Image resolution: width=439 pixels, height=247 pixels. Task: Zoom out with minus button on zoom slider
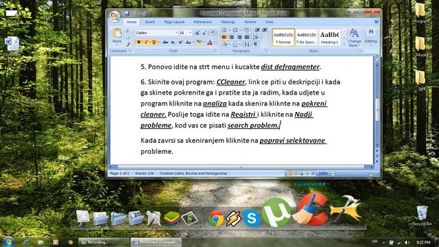click(x=333, y=174)
